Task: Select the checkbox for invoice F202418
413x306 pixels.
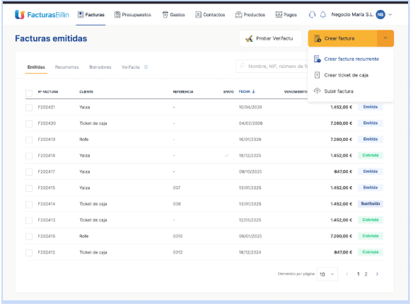Action: (x=29, y=156)
